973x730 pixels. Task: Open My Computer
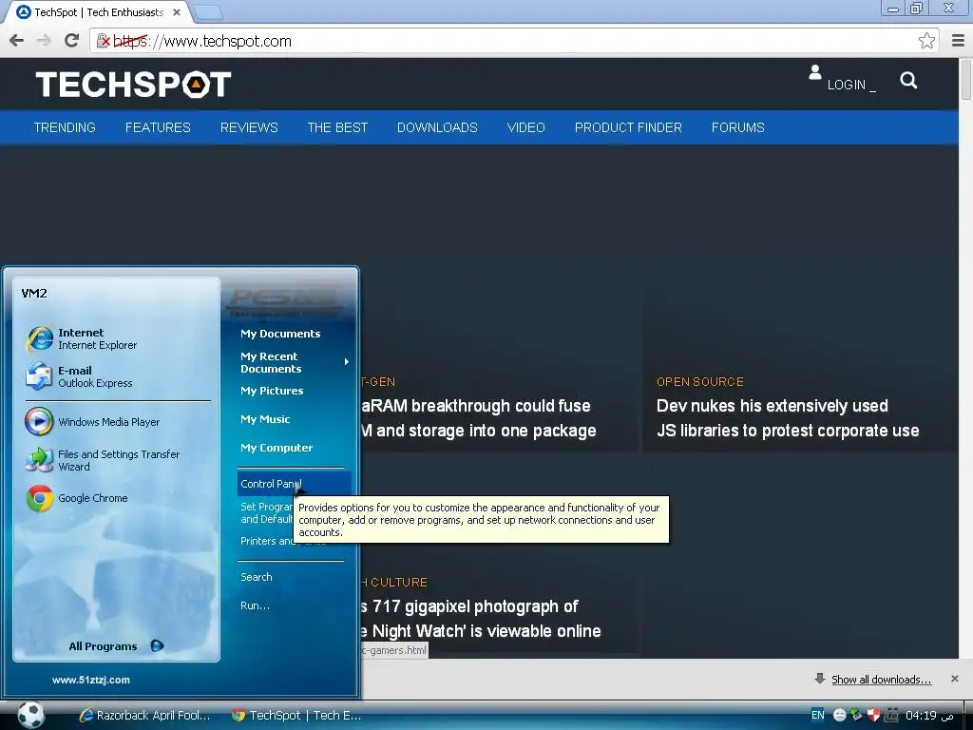(277, 449)
